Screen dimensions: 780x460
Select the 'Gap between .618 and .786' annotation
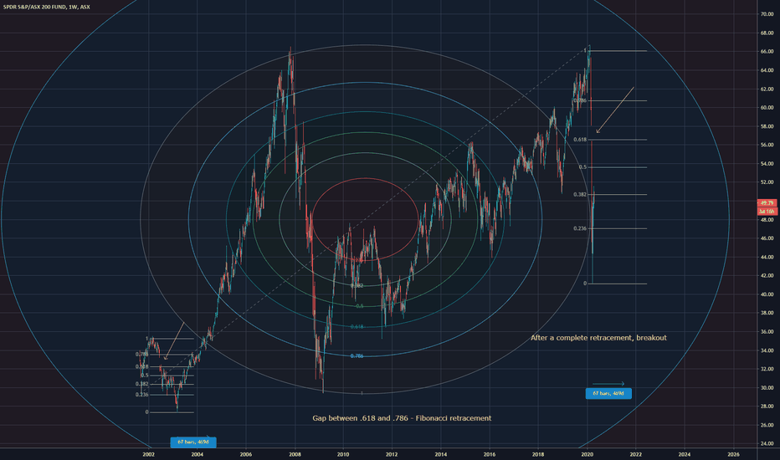coord(402,418)
